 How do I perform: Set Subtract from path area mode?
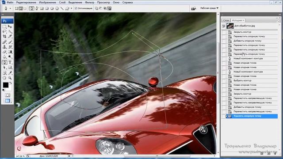[101, 8]
